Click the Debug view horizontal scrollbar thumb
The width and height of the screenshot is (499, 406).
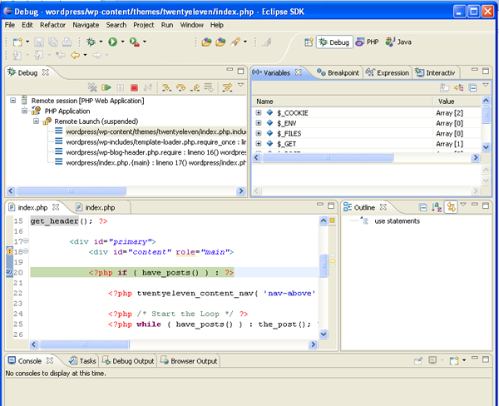[x=72, y=191]
